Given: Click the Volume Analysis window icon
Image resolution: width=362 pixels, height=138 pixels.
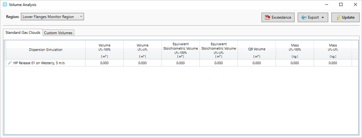Looking at the screenshot, I should click(x=5, y=4).
